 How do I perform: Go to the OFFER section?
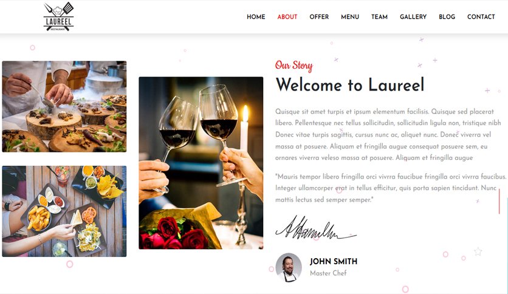point(319,17)
